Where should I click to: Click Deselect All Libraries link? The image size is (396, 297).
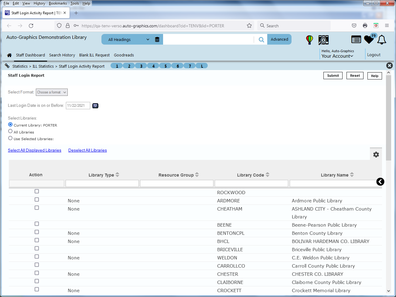tap(87, 150)
